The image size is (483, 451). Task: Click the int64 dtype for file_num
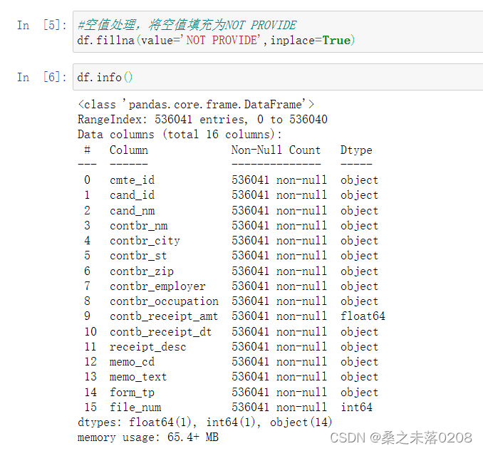(356, 408)
